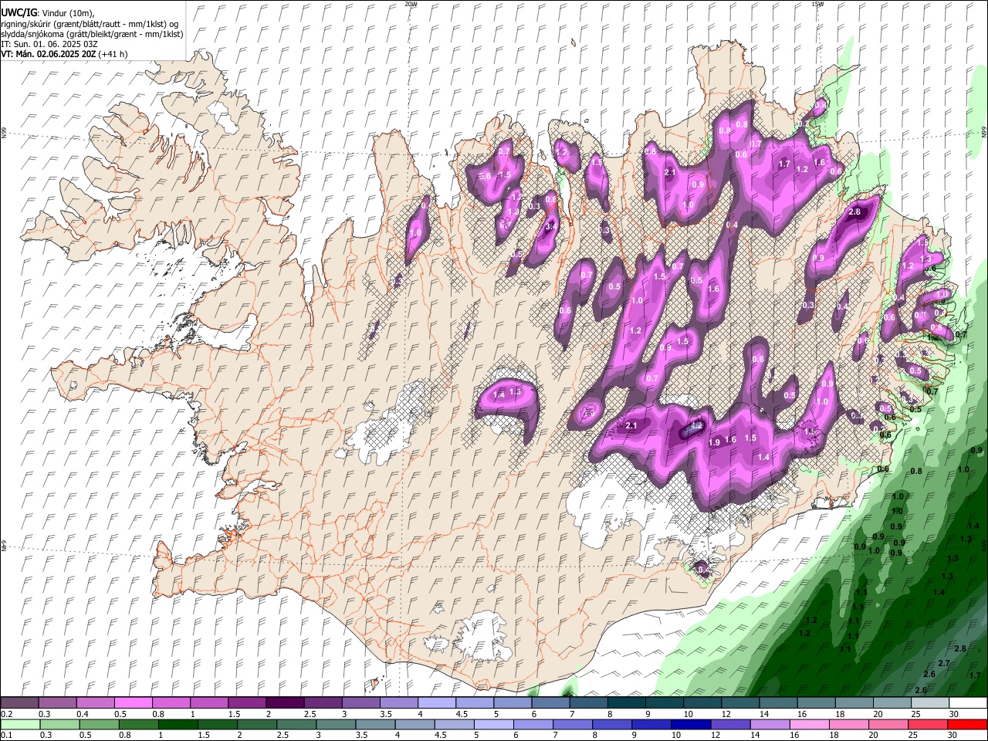Click the '0.4' label in the snow legend

pos(83,714)
